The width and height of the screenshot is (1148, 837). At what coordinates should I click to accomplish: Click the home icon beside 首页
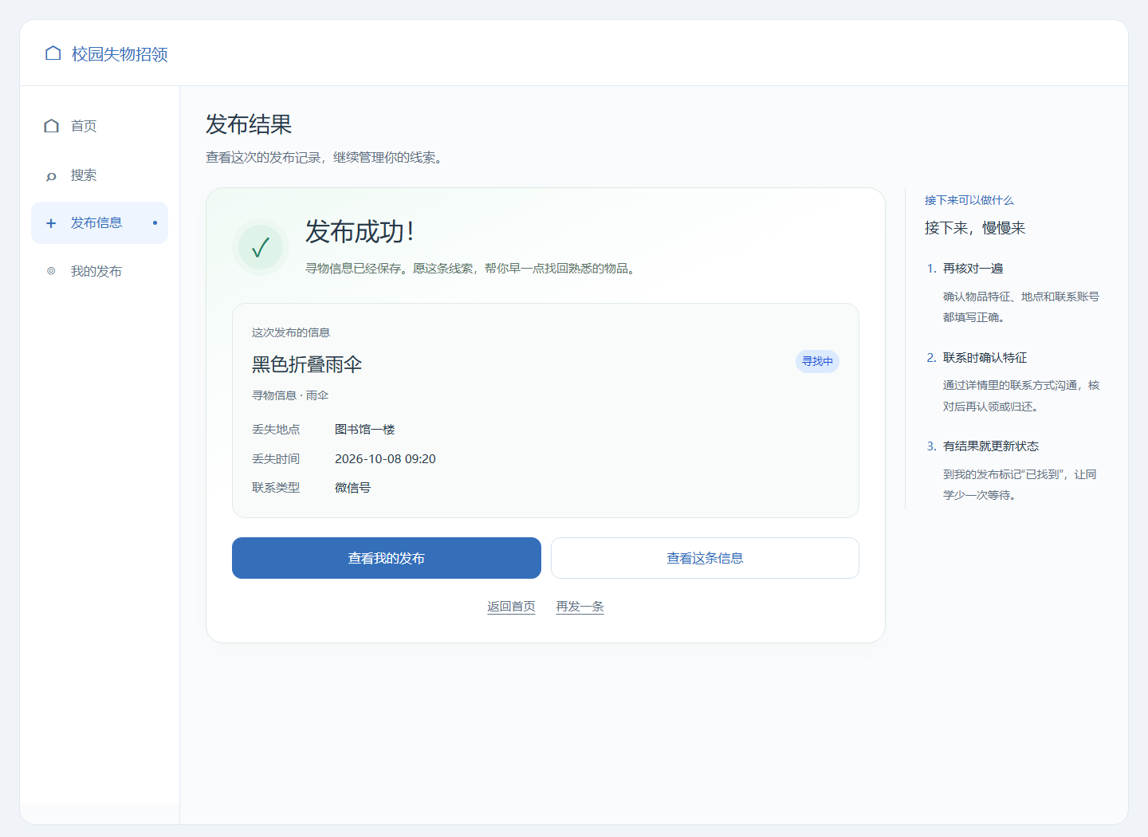[x=51, y=126]
